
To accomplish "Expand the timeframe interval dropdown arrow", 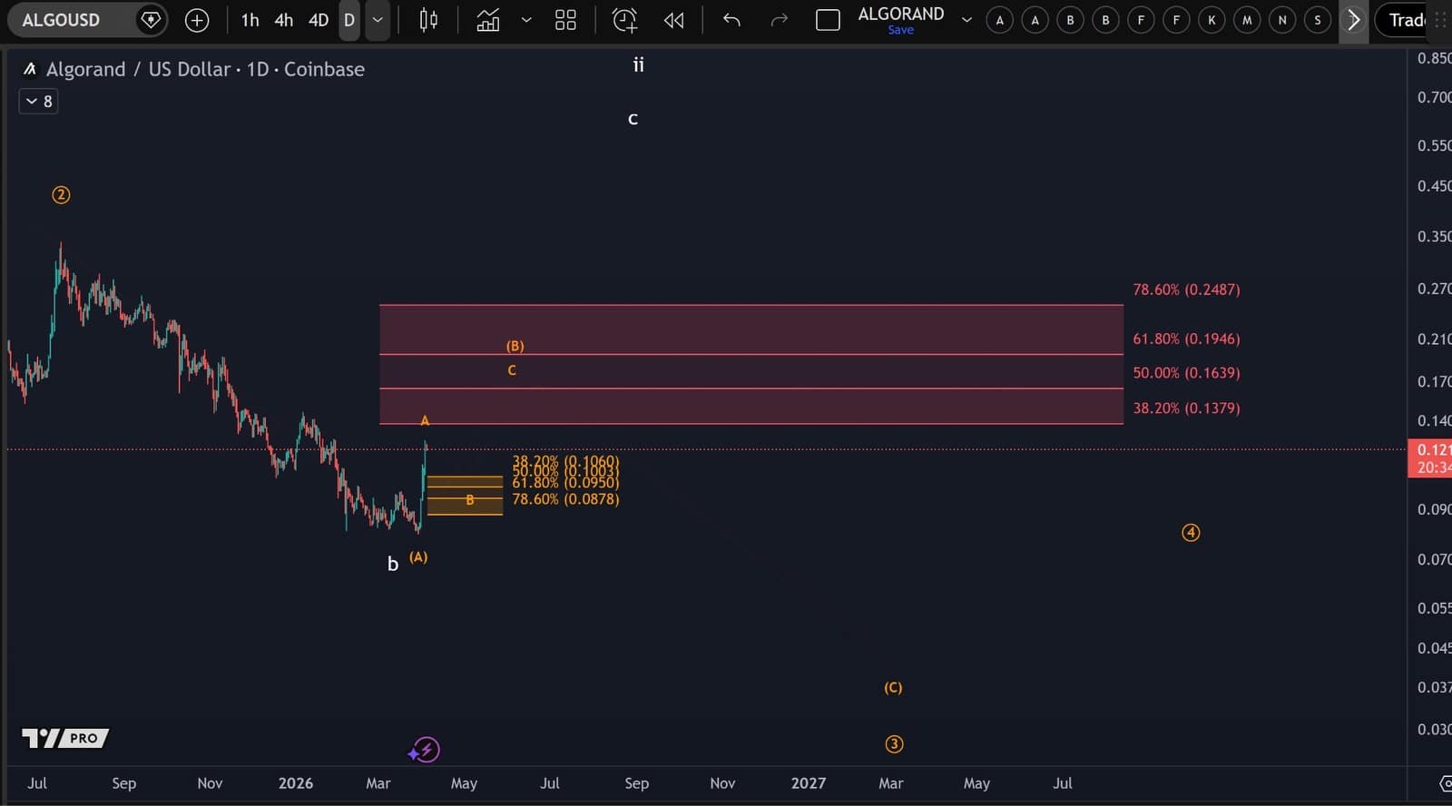I will point(378,20).
